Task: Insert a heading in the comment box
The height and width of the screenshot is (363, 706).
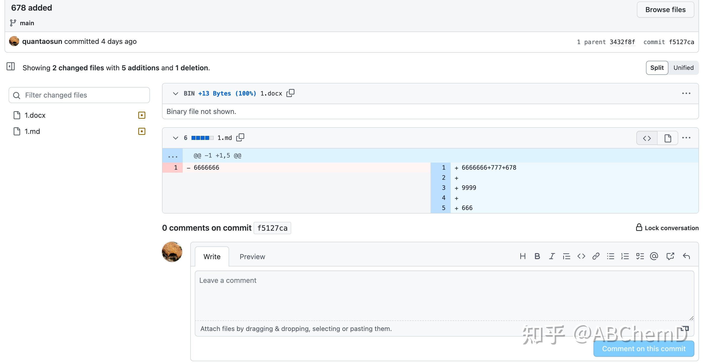Action: (x=523, y=256)
